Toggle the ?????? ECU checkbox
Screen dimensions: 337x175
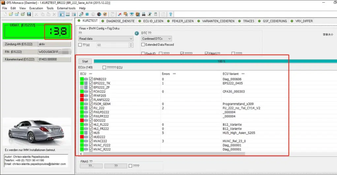(x=104, y=67)
